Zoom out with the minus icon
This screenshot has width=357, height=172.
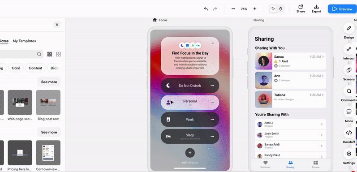[x=233, y=9]
